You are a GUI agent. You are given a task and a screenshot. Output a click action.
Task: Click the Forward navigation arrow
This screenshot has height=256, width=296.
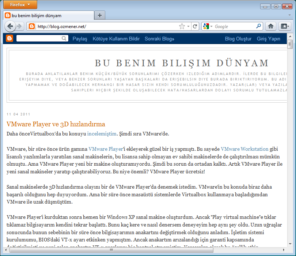[19, 26]
